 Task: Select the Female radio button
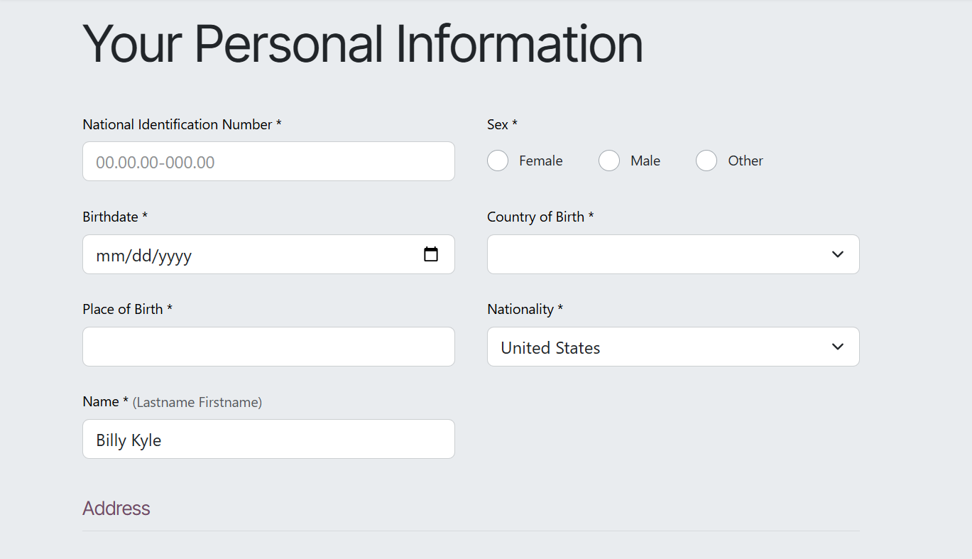[498, 161]
